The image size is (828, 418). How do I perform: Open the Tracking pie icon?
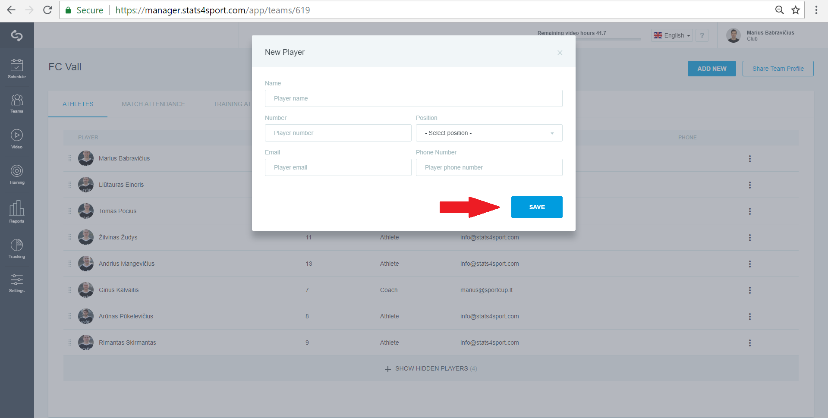pyautogui.click(x=17, y=245)
